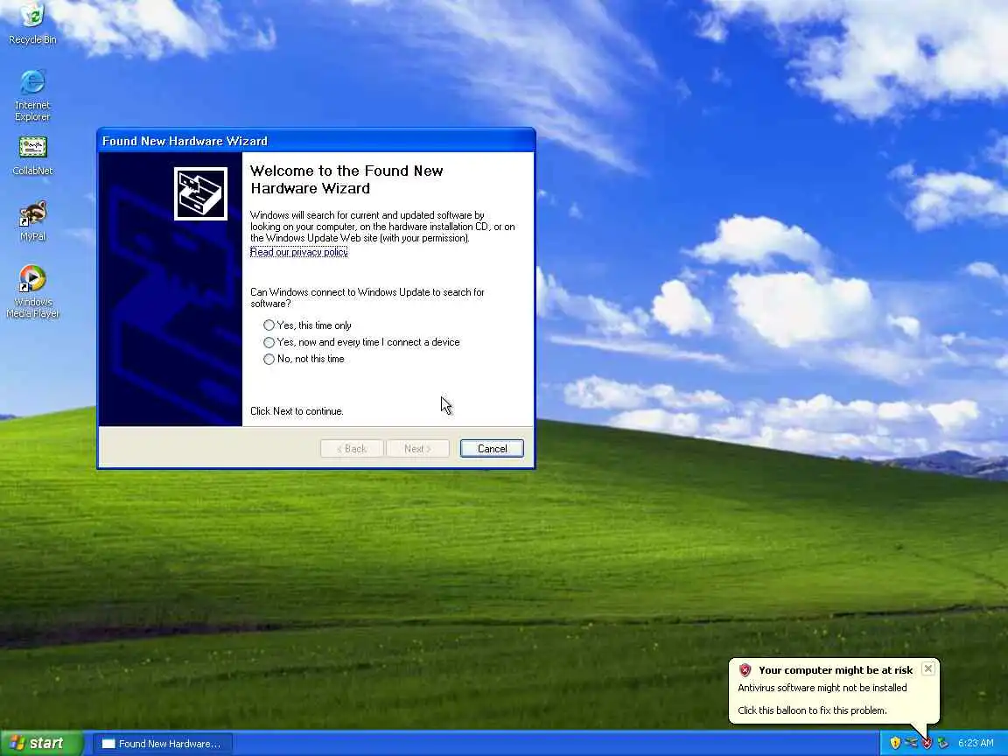Click the red Security Center shield tray icon
This screenshot has width=1008, height=756.
coord(927,743)
